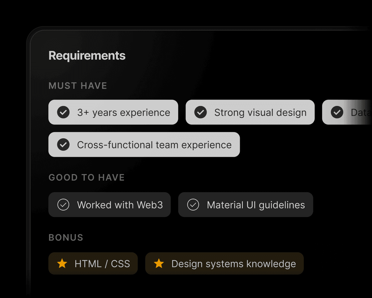
Task: Select the Material UI guidelines label
Action: [x=256, y=205]
